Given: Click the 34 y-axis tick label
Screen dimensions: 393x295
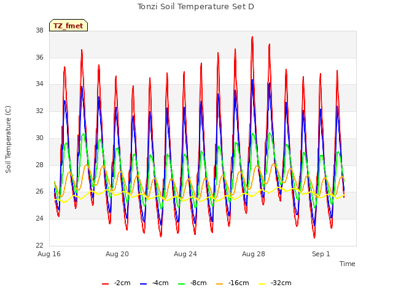Looking at the screenshot, I should (39, 84).
